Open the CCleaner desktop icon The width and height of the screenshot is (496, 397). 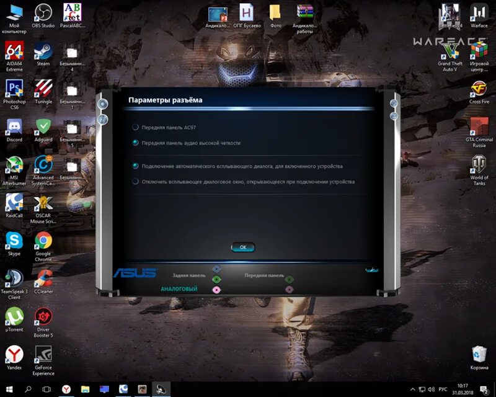coord(43,282)
